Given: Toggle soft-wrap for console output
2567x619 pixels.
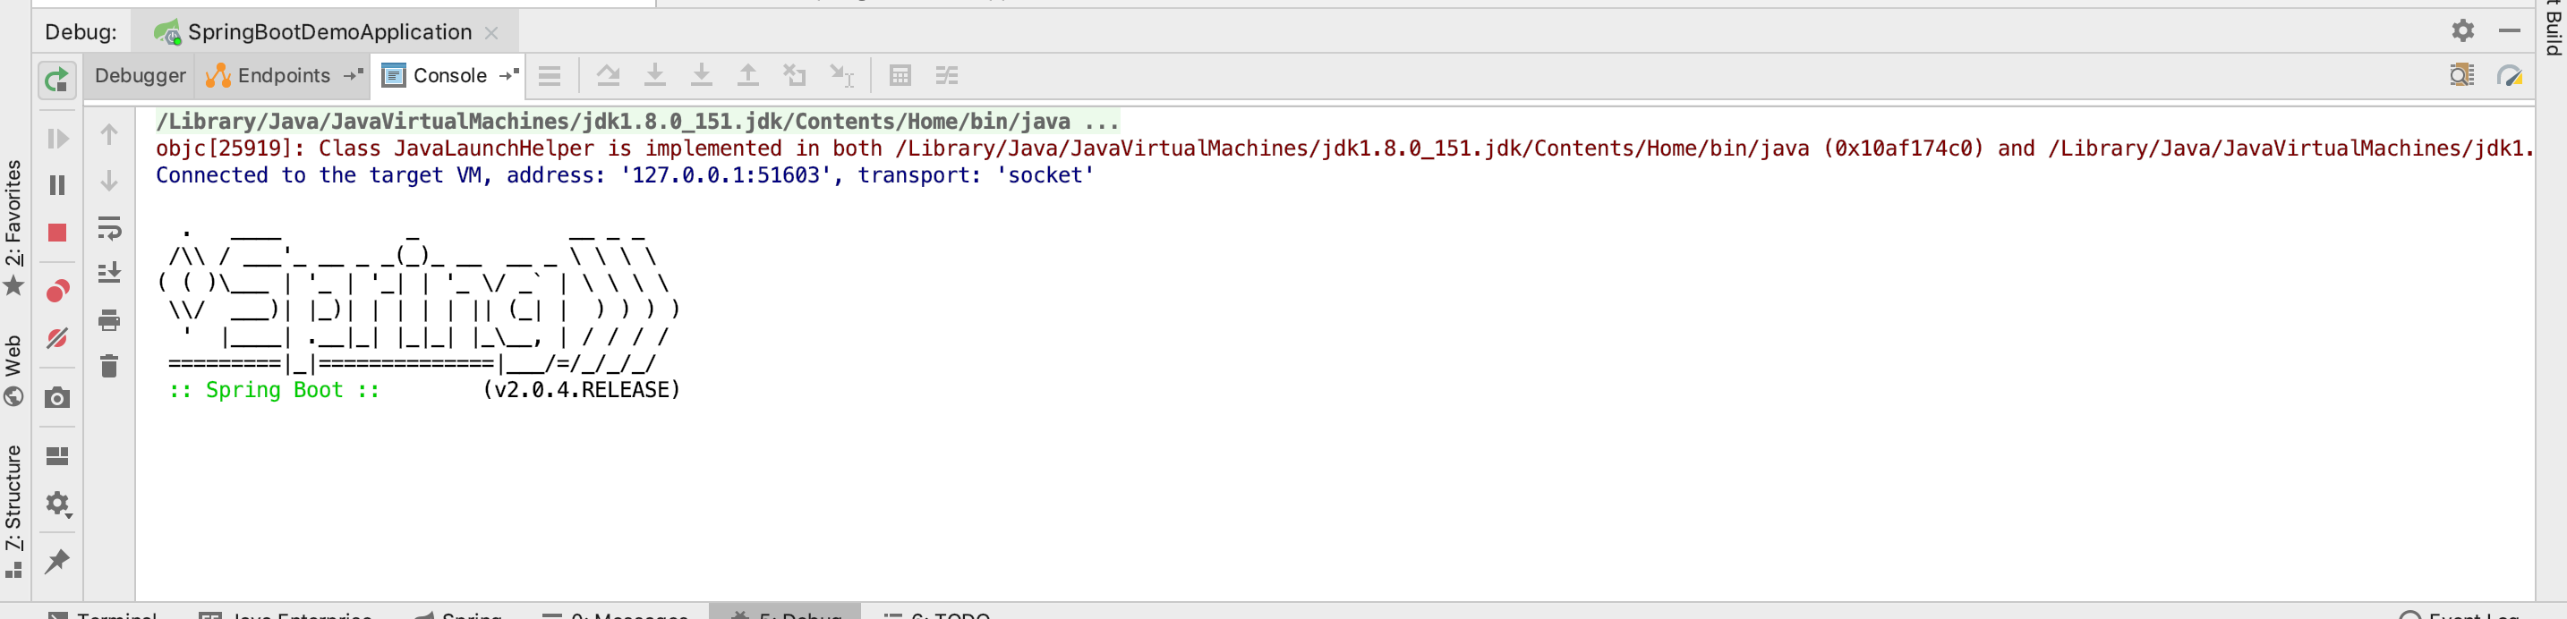Looking at the screenshot, I should (109, 228).
